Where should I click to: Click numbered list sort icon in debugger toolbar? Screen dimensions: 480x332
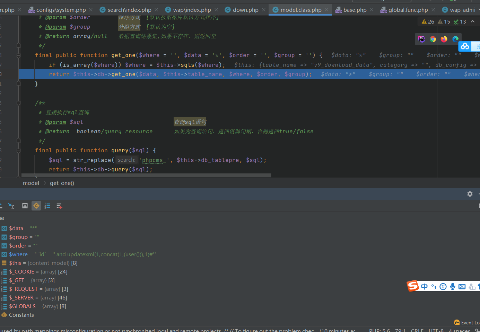click(x=47, y=206)
